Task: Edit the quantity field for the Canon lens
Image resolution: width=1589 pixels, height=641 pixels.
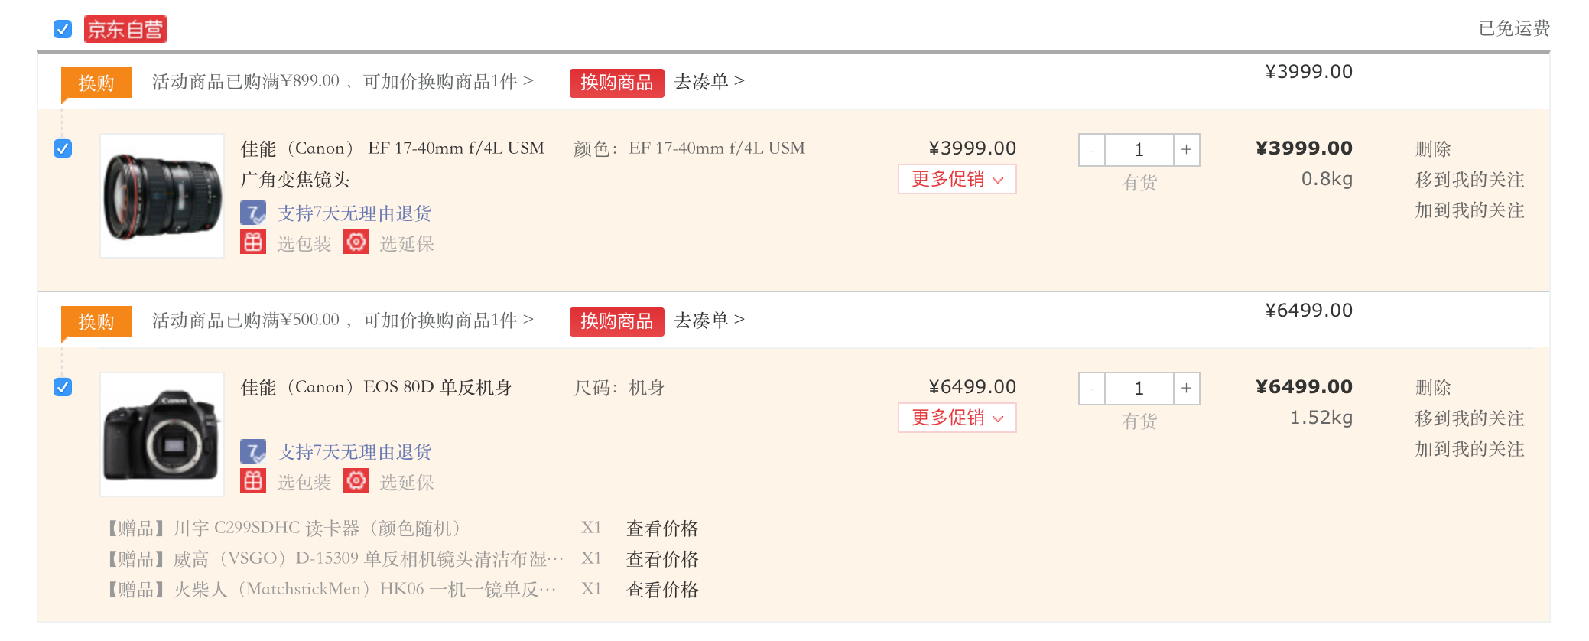Action: click(1139, 150)
